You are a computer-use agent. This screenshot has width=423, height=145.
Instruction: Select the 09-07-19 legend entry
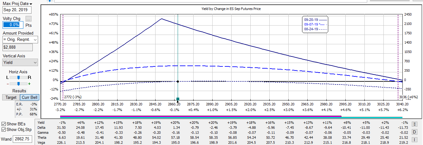pyautogui.click(x=315, y=24)
